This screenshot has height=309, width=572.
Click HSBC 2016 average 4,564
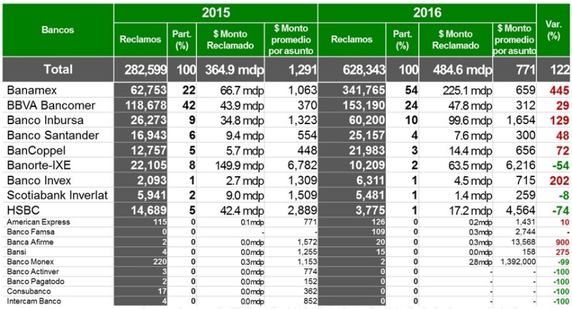(x=521, y=211)
